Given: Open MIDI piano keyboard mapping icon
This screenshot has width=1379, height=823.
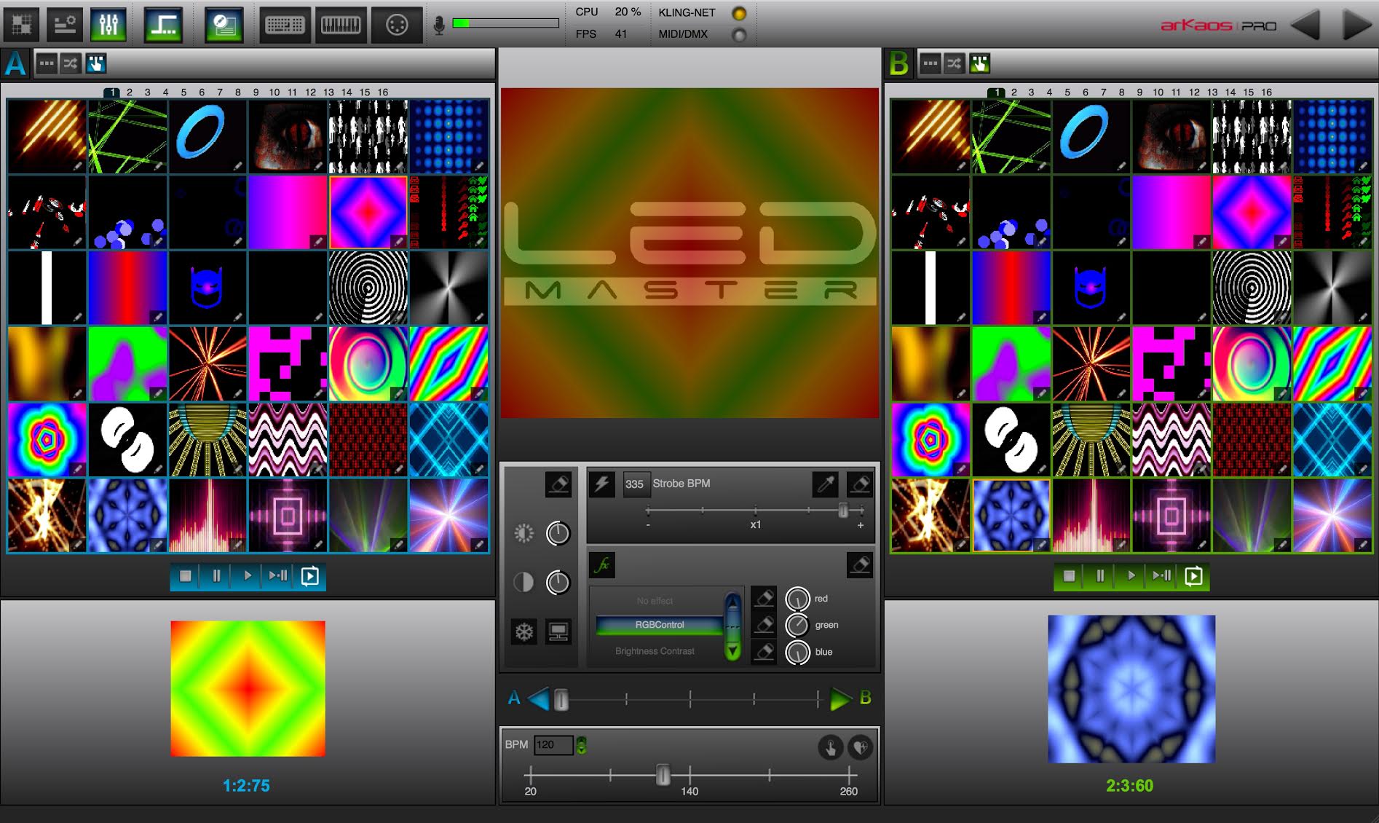Looking at the screenshot, I should point(340,25).
